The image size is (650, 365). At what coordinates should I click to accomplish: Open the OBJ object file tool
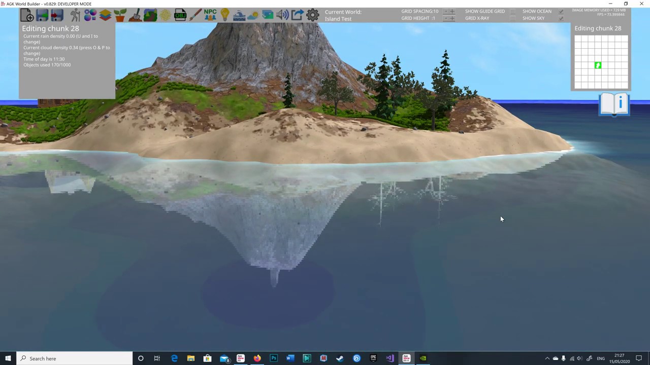pos(180,15)
